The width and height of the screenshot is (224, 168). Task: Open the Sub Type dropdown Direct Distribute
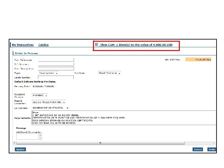[x=110, y=73]
